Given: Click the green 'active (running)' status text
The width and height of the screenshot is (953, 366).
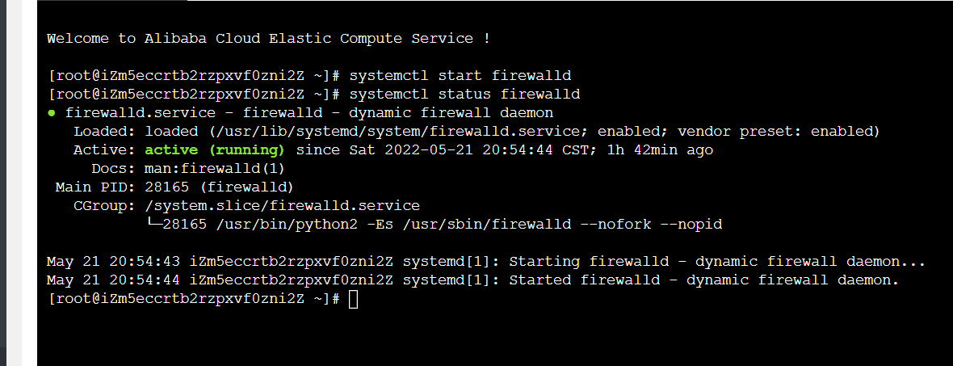Looking at the screenshot, I should click(214, 150).
